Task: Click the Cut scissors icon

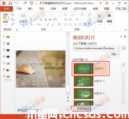Action: [12, 15]
